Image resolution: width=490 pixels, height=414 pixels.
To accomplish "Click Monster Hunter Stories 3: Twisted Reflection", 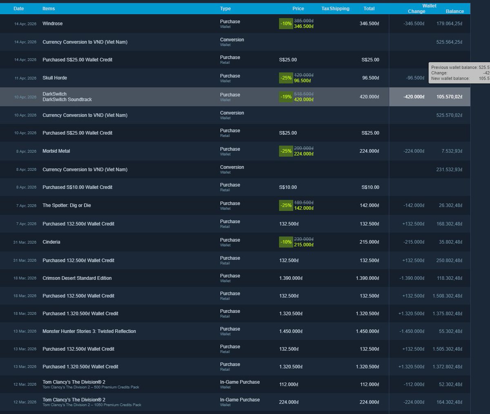I will (x=235, y=331).
